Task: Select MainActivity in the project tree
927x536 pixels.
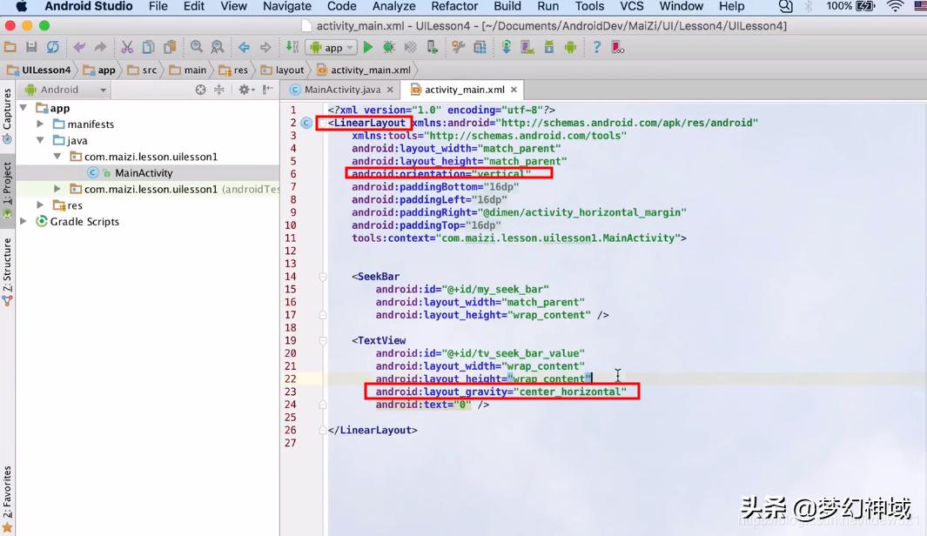Action: [x=144, y=173]
